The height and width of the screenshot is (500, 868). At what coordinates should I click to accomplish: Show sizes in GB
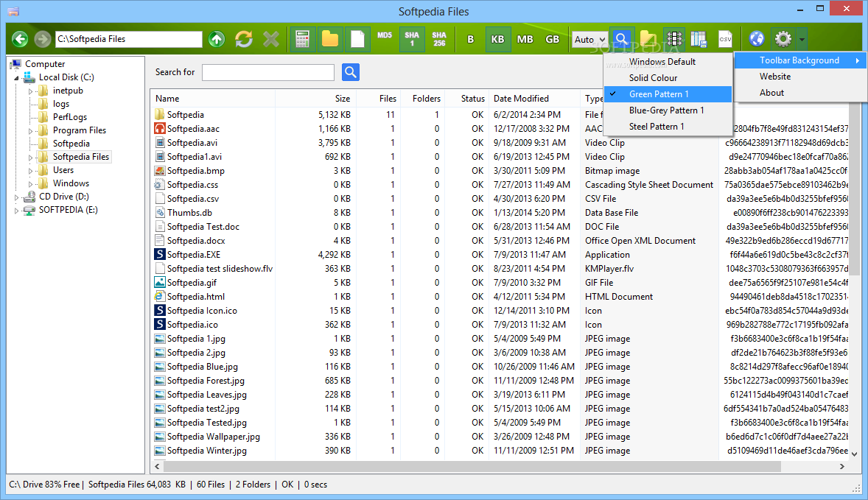(x=553, y=39)
